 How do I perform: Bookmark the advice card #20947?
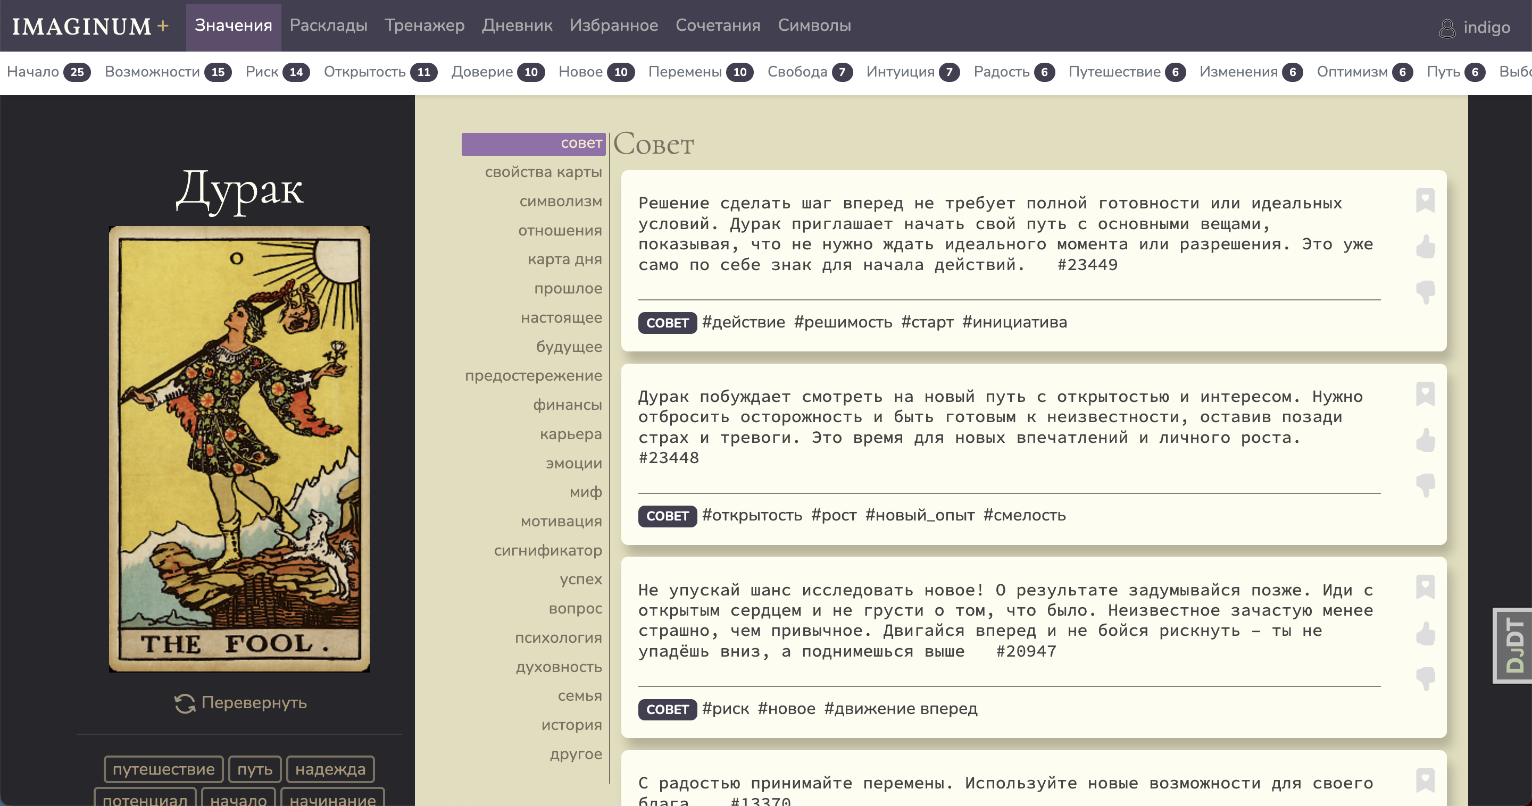tap(1425, 586)
